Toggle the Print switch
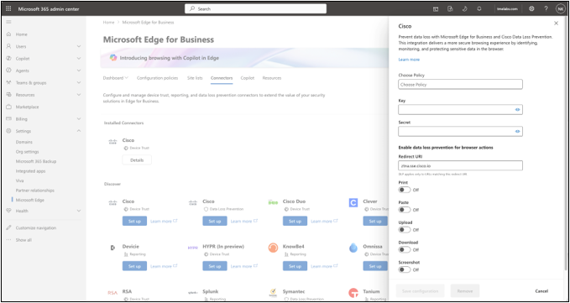This screenshot has width=570, height=303. point(405,190)
